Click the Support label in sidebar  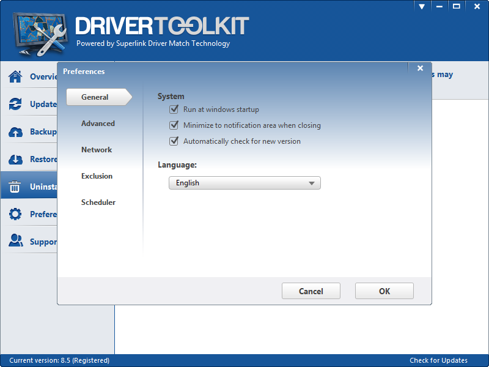pos(43,242)
